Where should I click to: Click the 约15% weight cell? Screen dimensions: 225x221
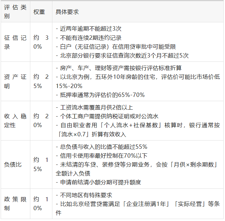[x=41, y=165]
